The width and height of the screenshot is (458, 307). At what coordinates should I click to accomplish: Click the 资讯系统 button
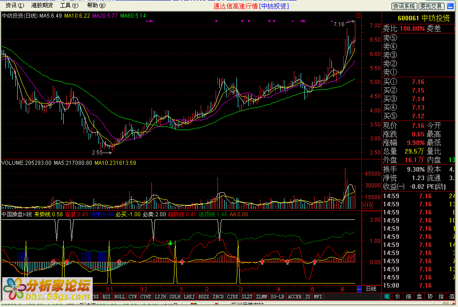tap(404, 6)
